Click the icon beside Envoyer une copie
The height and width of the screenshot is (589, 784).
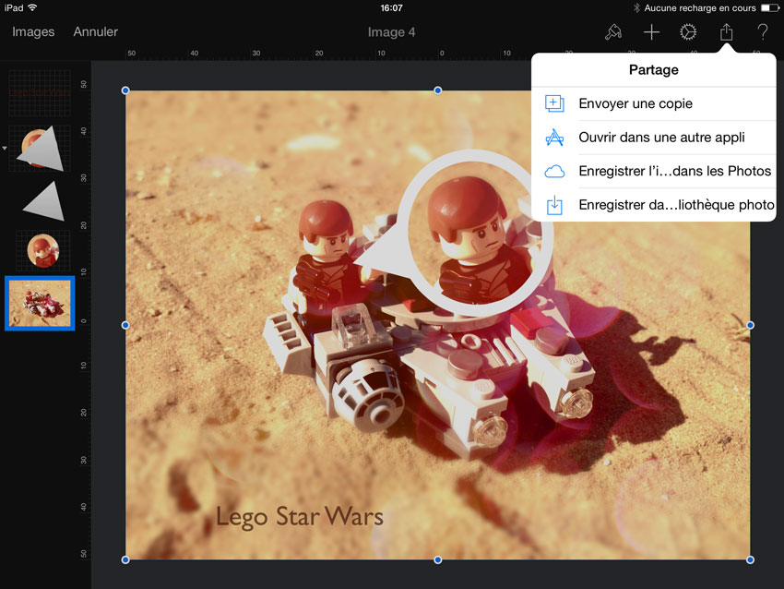tap(554, 103)
